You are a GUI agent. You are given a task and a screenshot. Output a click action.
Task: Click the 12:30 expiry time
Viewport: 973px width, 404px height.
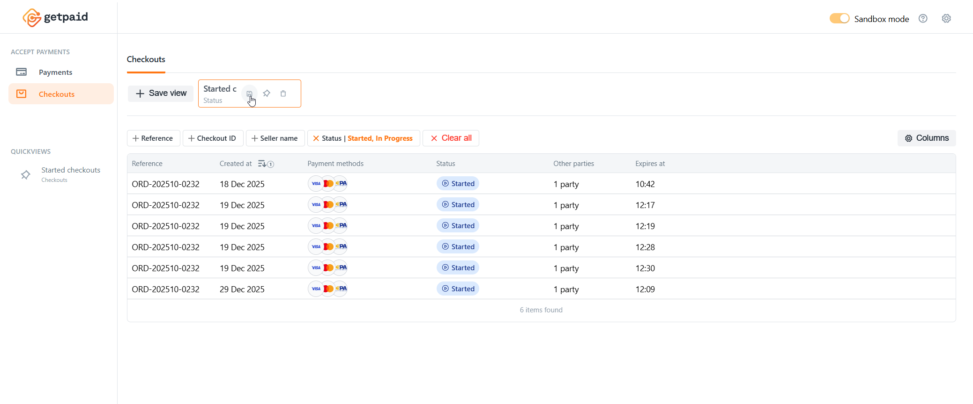[645, 268]
